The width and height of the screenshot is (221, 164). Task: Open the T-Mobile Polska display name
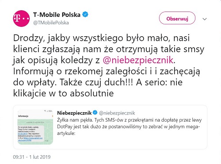57,15
